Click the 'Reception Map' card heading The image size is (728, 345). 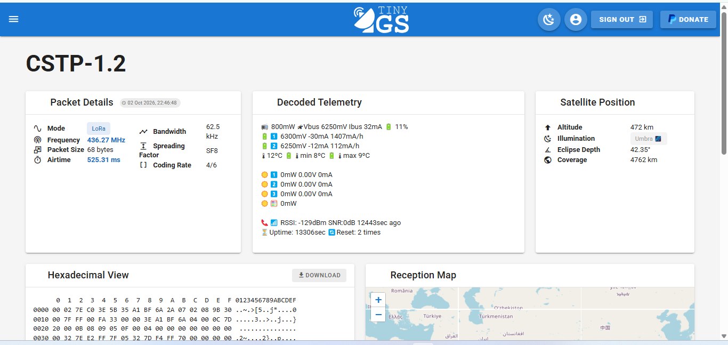click(x=423, y=275)
